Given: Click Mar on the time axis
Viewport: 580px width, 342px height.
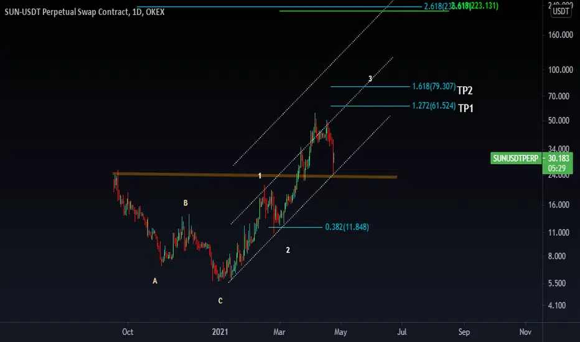Looking at the screenshot, I should [x=279, y=332].
